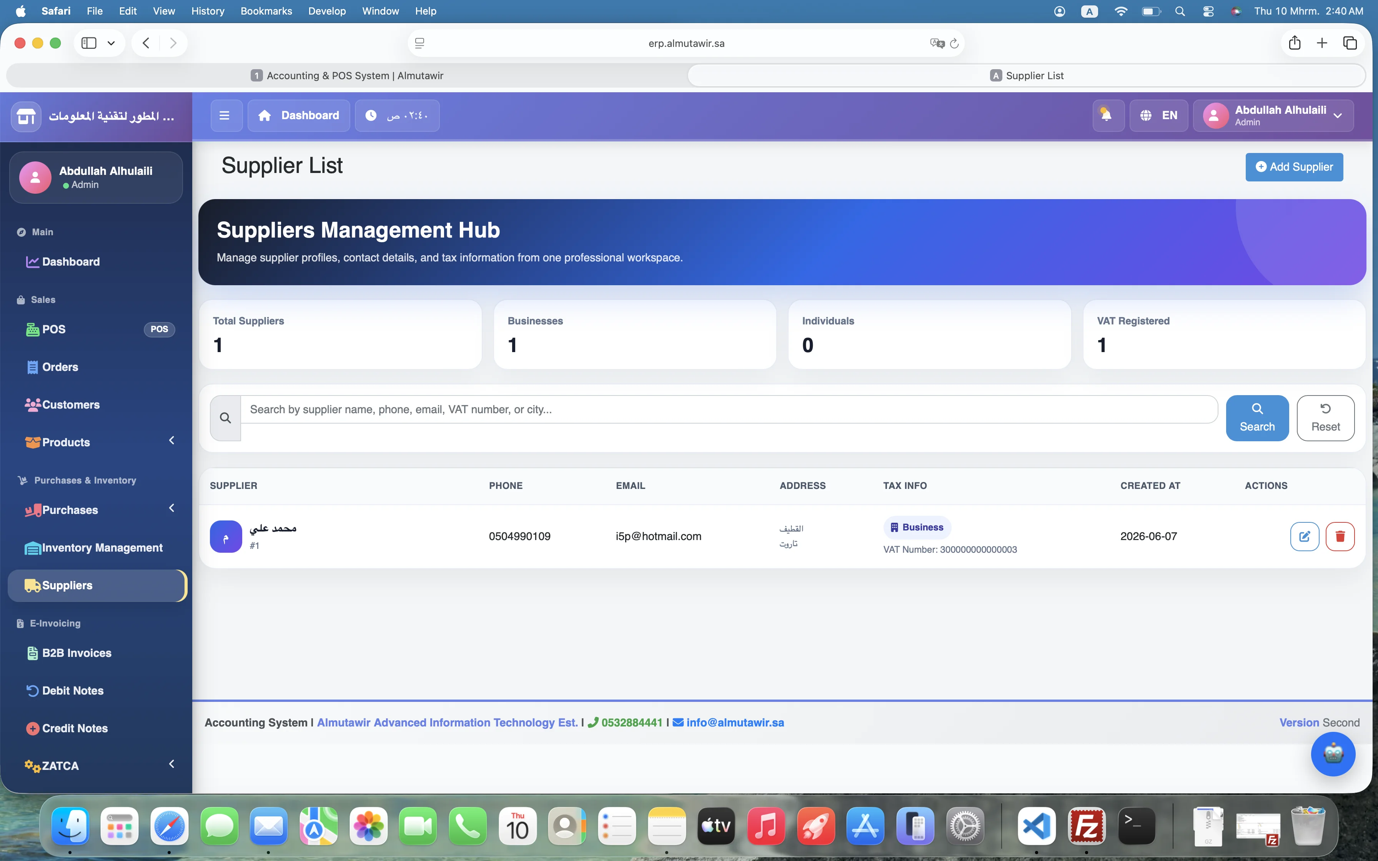Open the Safari Develop menu
1378x861 pixels.
[x=327, y=12]
